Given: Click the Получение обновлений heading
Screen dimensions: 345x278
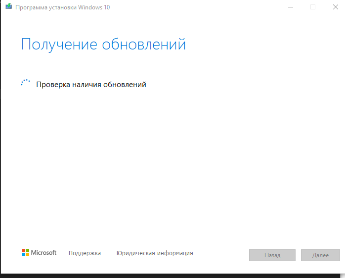Looking at the screenshot, I should tap(103, 45).
